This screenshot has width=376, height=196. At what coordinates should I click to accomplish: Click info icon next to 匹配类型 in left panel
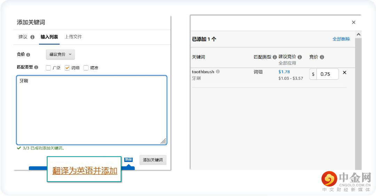[x=36, y=67]
